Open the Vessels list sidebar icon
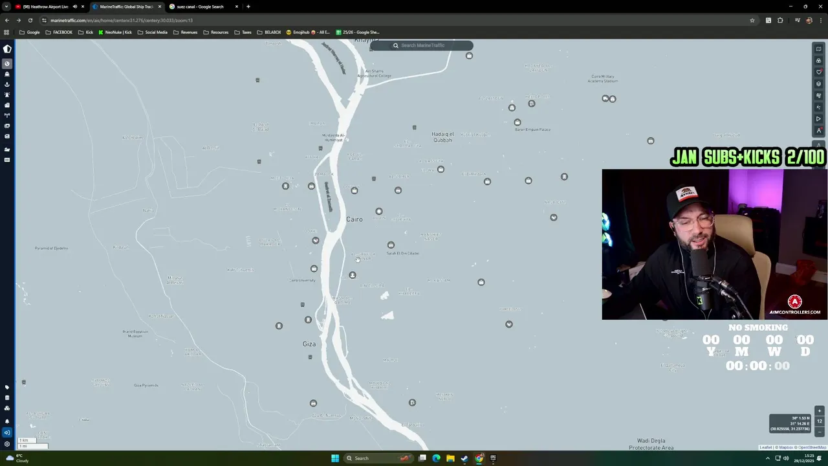The image size is (828, 466). 7,74
